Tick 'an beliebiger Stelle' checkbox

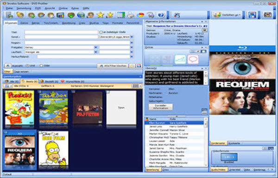tap(101, 32)
